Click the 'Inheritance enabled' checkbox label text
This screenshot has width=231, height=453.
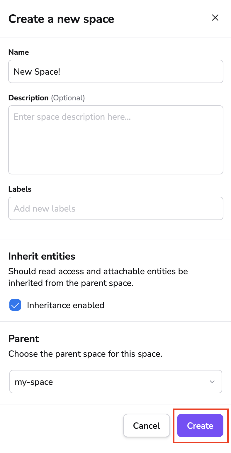click(66, 305)
